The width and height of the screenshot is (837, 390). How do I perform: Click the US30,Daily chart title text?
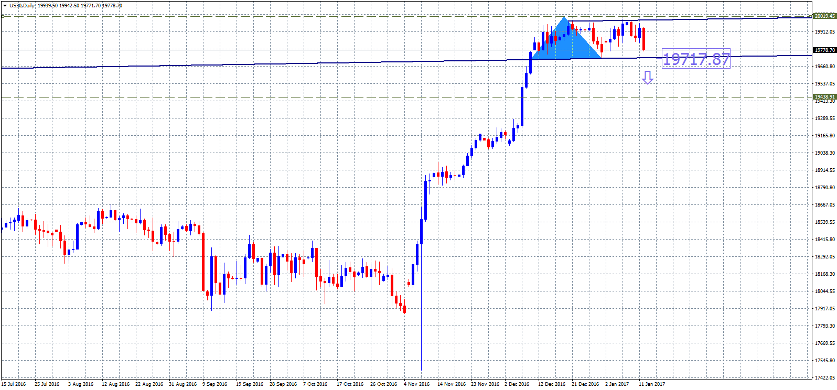pos(22,6)
